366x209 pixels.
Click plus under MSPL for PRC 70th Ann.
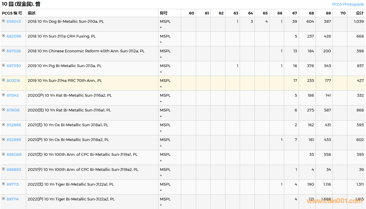pos(161,87)
